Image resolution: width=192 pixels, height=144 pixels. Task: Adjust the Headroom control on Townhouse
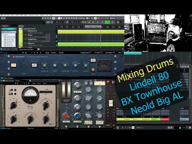coord(86,53)
